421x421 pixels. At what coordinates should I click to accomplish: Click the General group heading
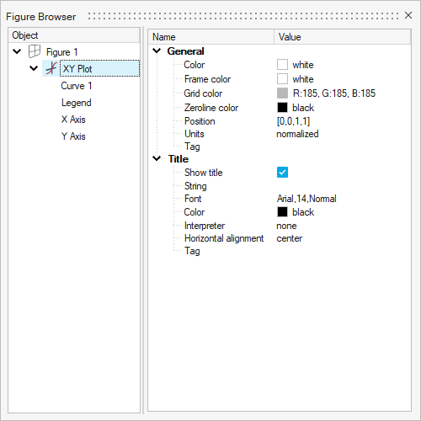click(185, 51)
